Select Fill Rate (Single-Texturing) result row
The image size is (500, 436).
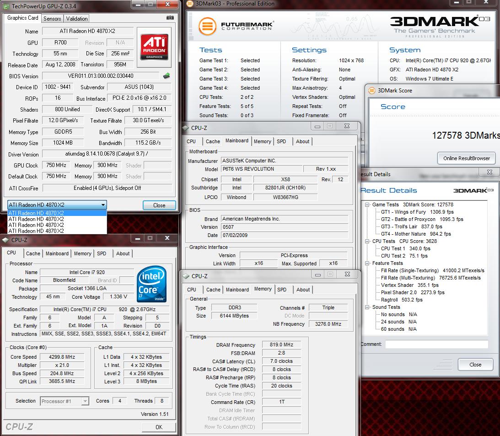(x=432, y=271)
